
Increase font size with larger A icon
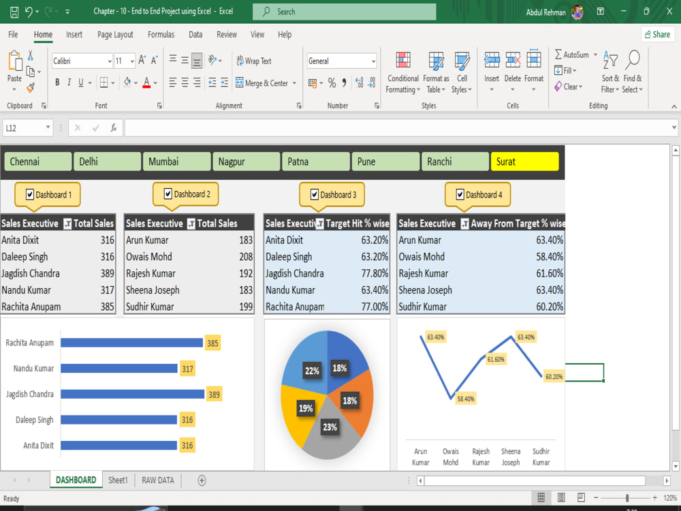point(142,61)
